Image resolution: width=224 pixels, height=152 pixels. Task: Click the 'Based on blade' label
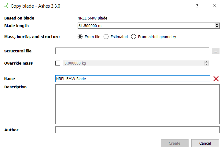19,18
